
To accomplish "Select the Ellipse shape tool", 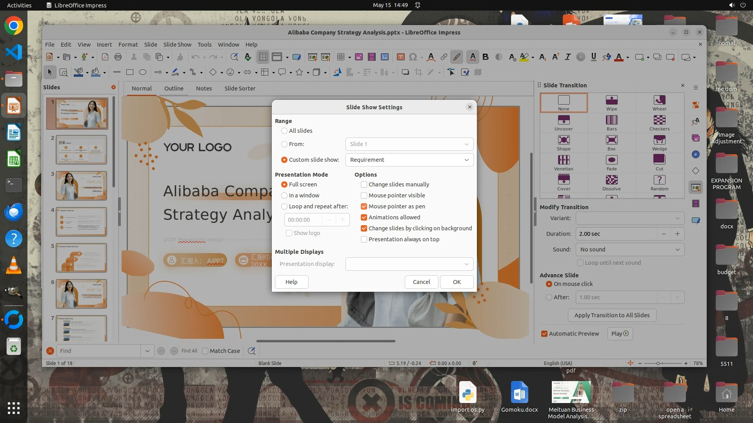I will 143,72.
